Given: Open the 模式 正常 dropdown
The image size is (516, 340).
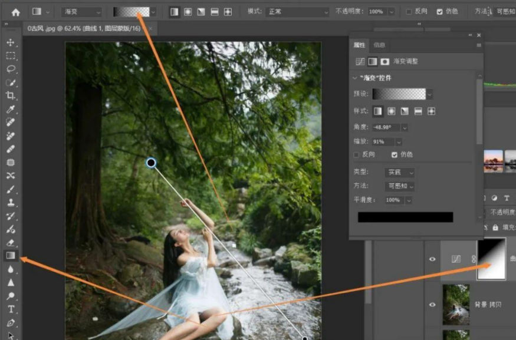Looking at the screenshot, I should (x=297, y=12).
